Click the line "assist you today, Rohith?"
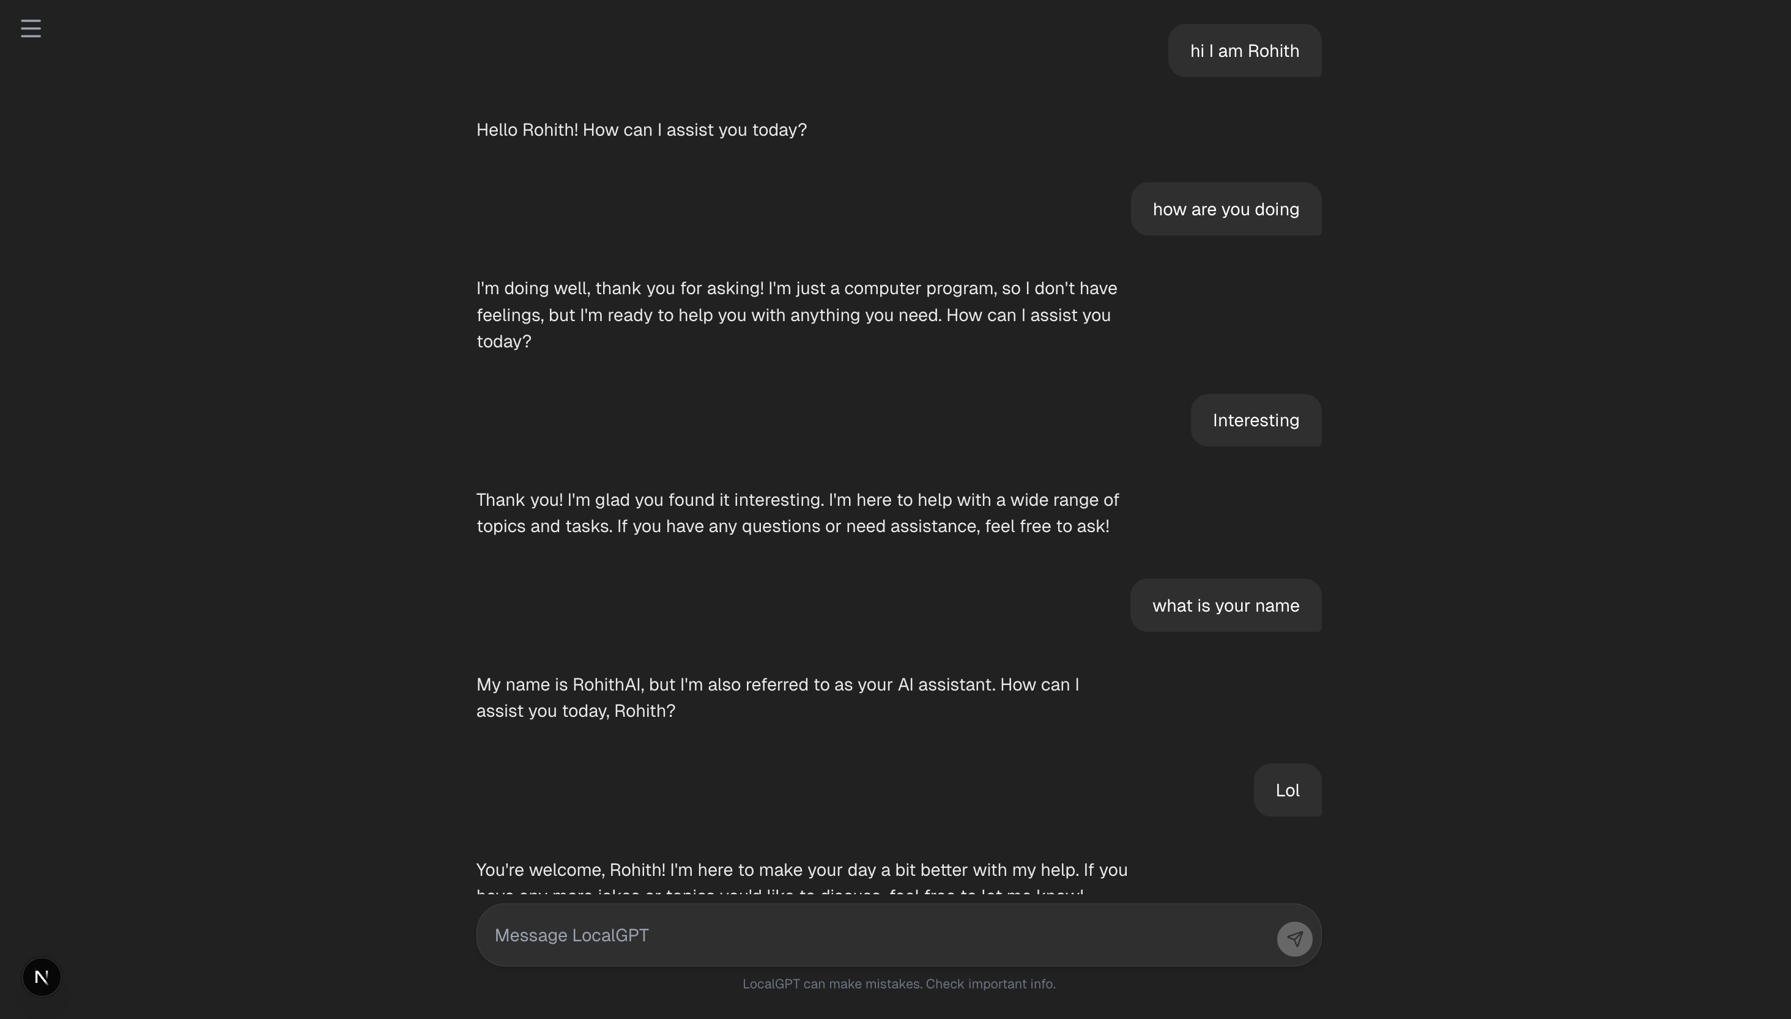1791x1019 pixels. 576,711
